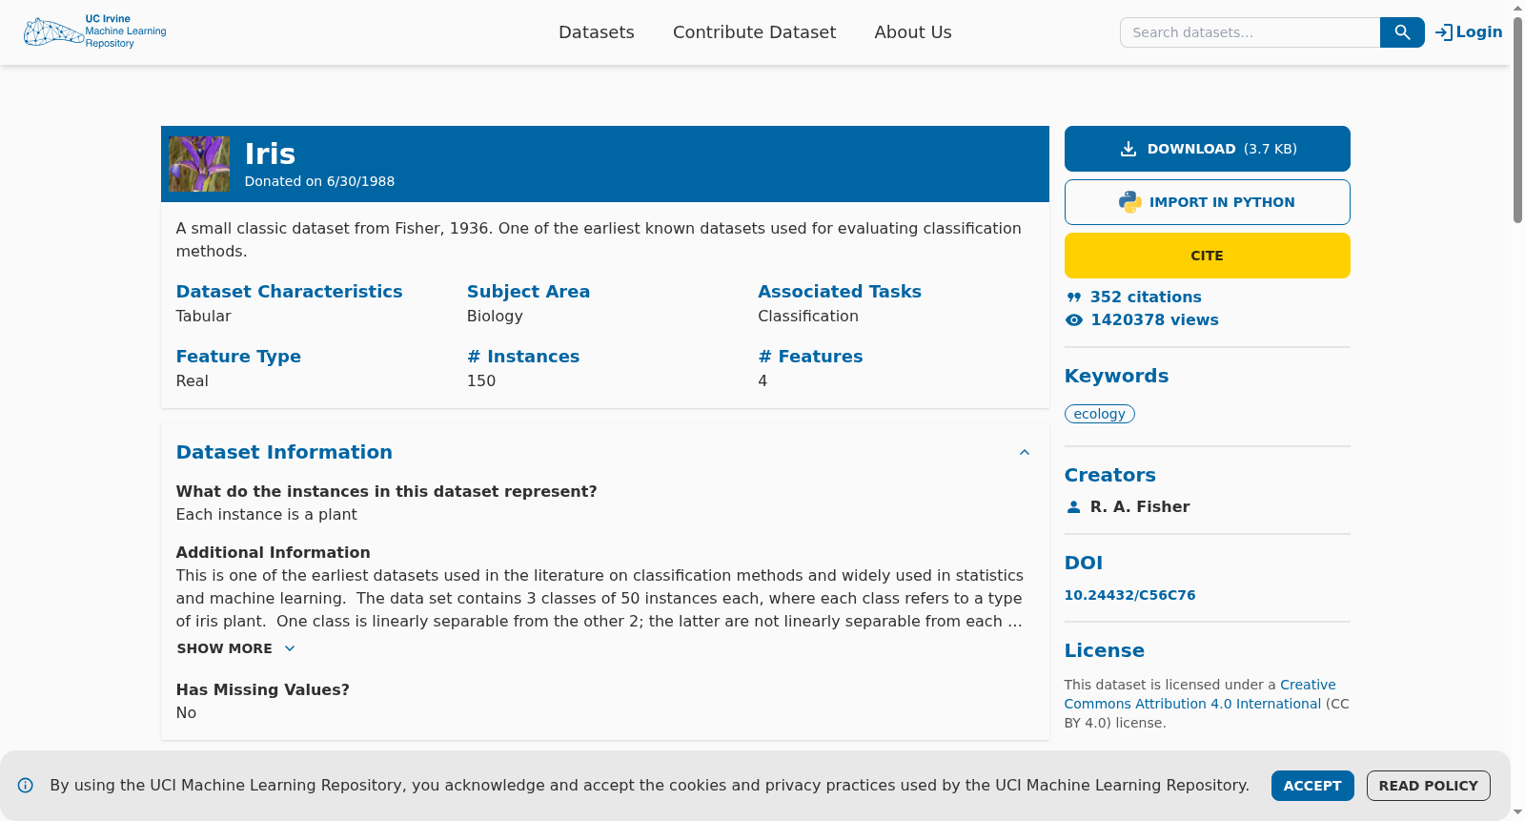Click the eye views icon

(1074, 320)
